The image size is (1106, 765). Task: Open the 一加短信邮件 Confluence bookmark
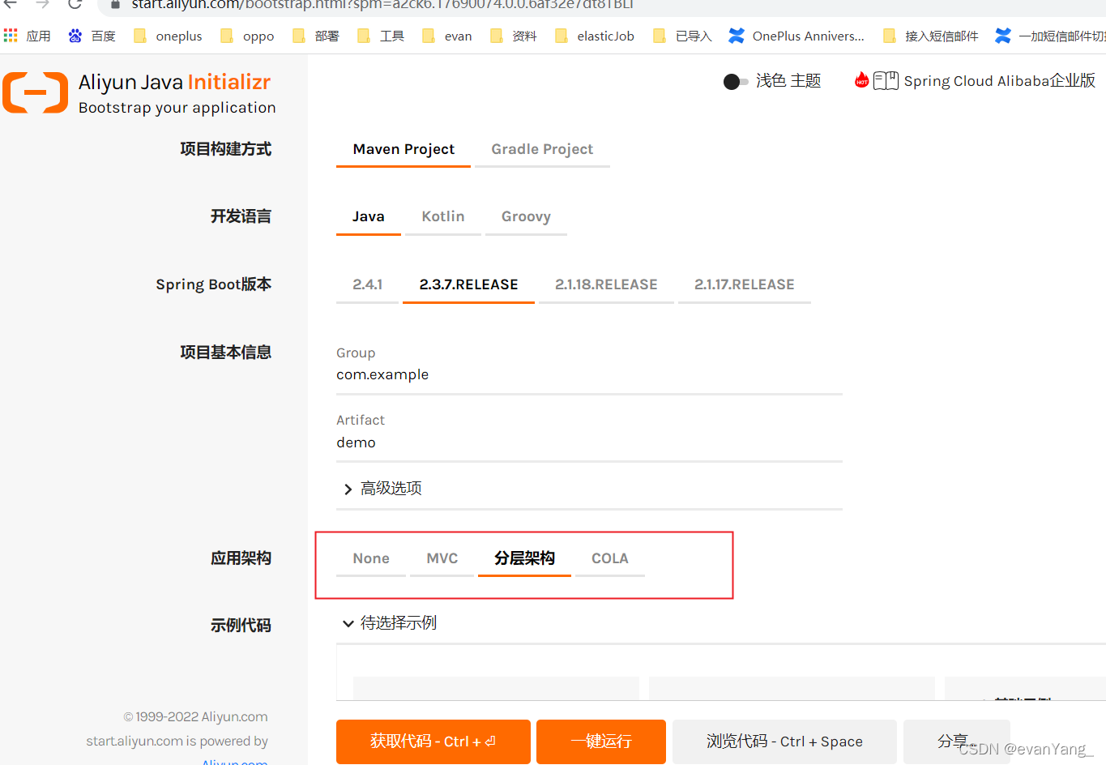point(1050,36)
